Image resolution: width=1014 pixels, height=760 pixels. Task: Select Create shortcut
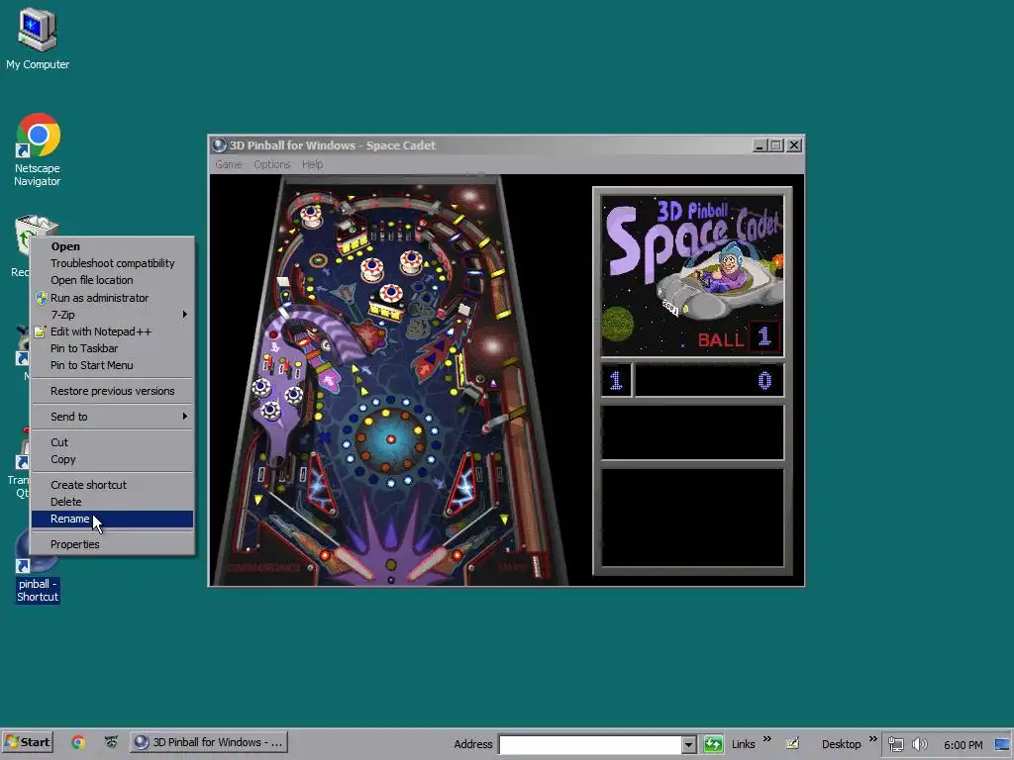(x=112, y=485)
